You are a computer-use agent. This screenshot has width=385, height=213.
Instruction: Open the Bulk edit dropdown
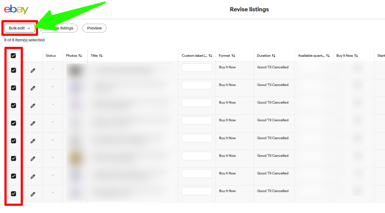click(x=19, y=28)
